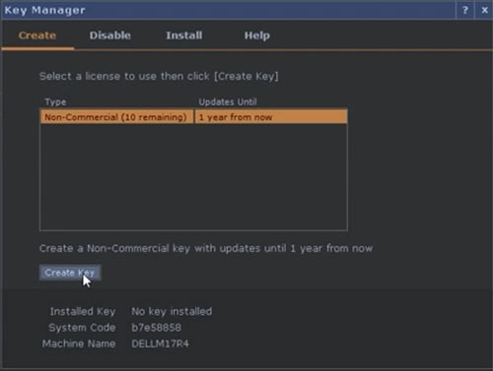Click the Updates Until column header

pyautogui.click(x=228, y=102)
